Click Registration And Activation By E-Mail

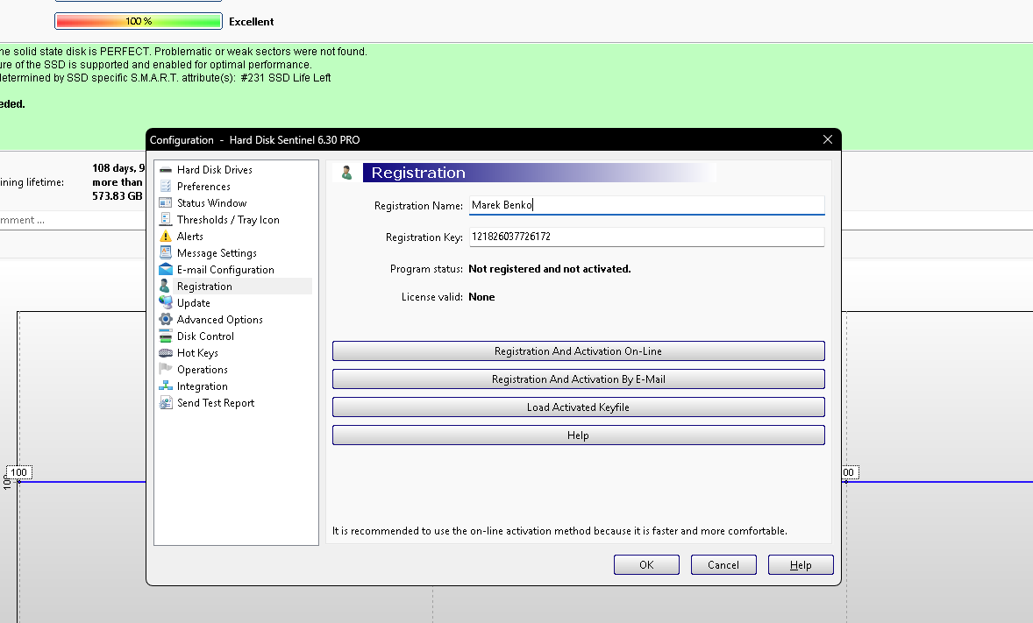click(x=578, y=379)
